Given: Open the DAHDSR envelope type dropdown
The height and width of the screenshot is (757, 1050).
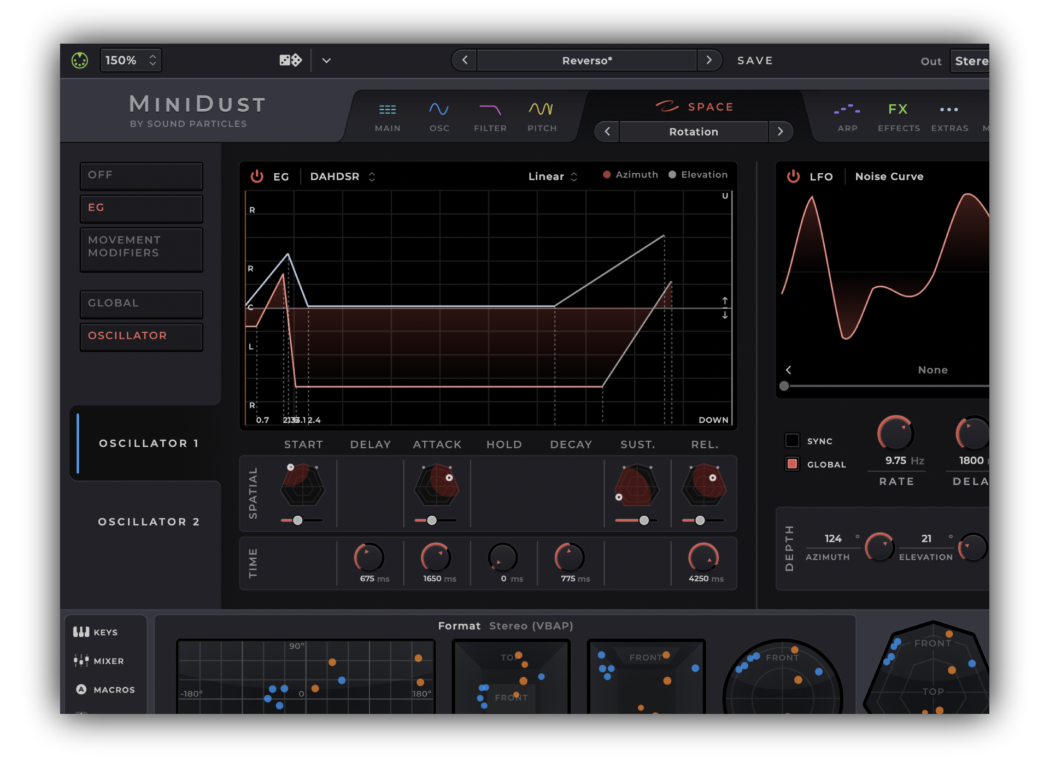Looking at the screenshot, I should [x=342, y=176].
